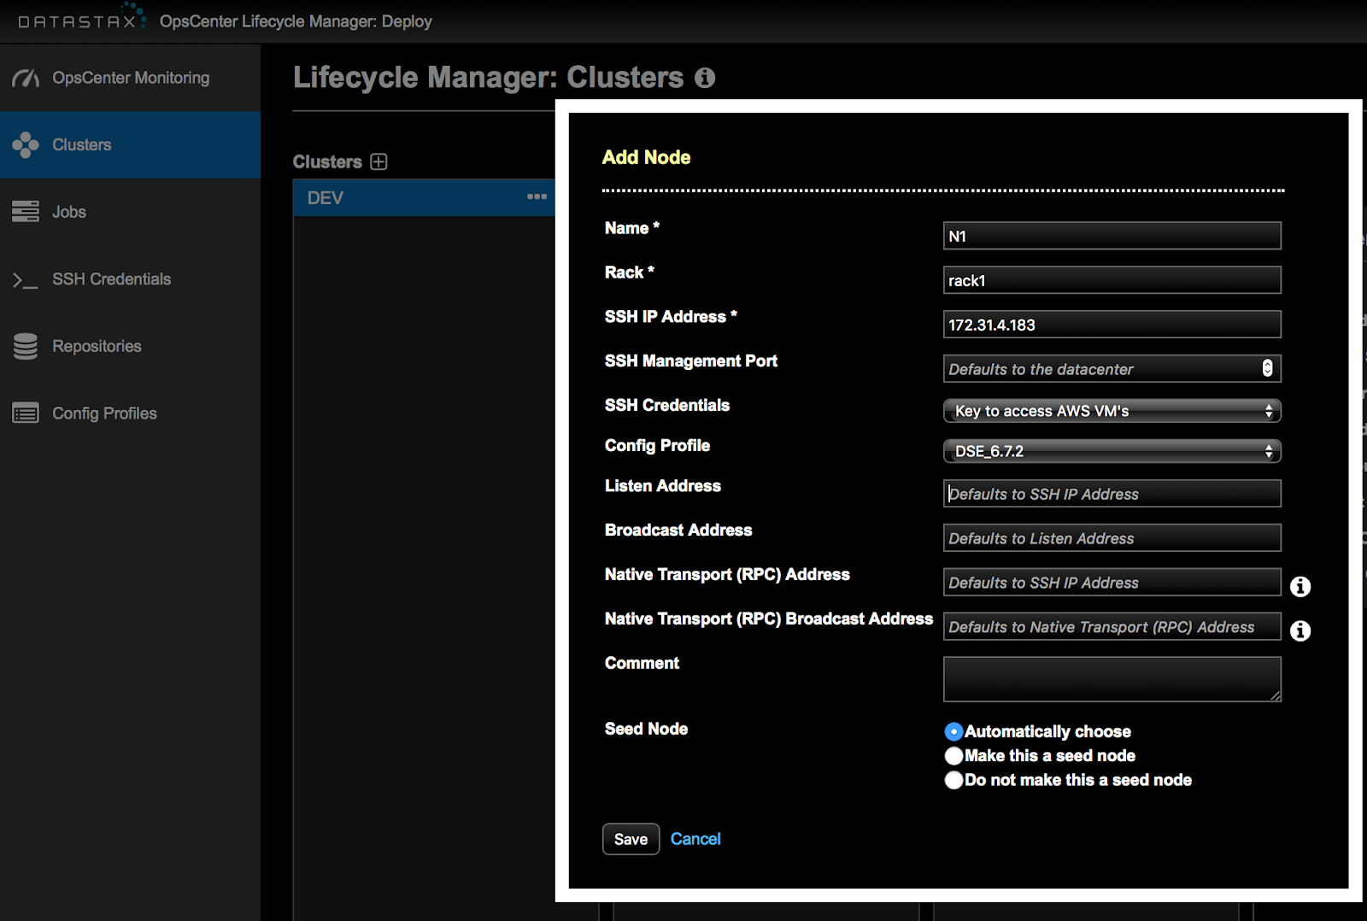Cancel the Add Node dialog
The width and height of the screenshot is (1367, 921).
coord(695,839)
